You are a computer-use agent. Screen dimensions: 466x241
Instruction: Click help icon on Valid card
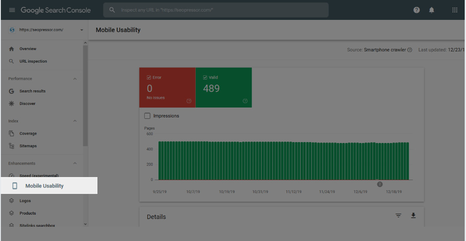click(245, 101)
